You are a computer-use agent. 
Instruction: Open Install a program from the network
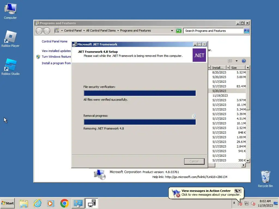point(56,63)
